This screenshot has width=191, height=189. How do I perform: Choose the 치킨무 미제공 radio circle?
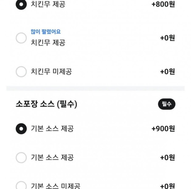pyautogui.click(x=21, y=72)
